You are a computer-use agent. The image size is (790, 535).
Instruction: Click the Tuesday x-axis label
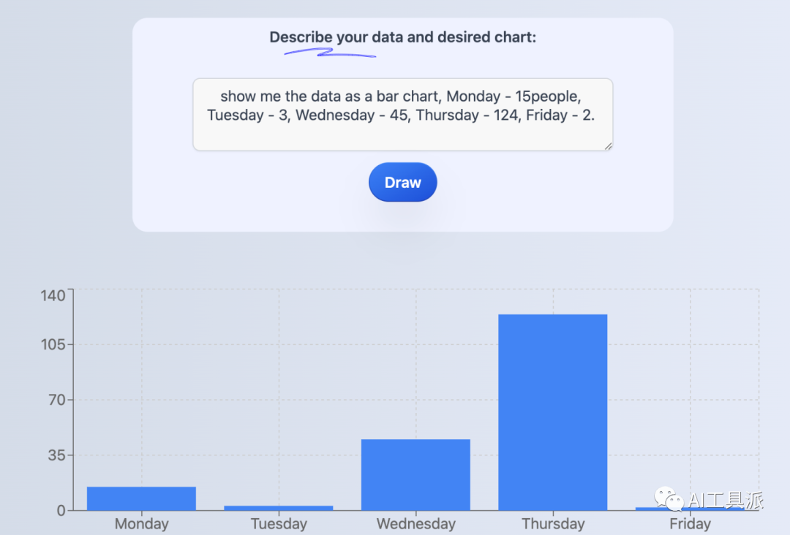tap(279, 523)
